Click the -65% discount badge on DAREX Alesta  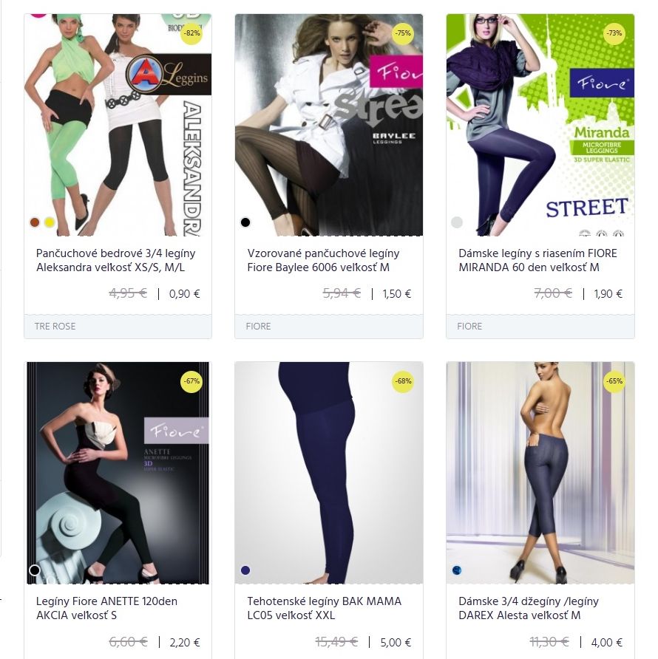pos(614,381)
